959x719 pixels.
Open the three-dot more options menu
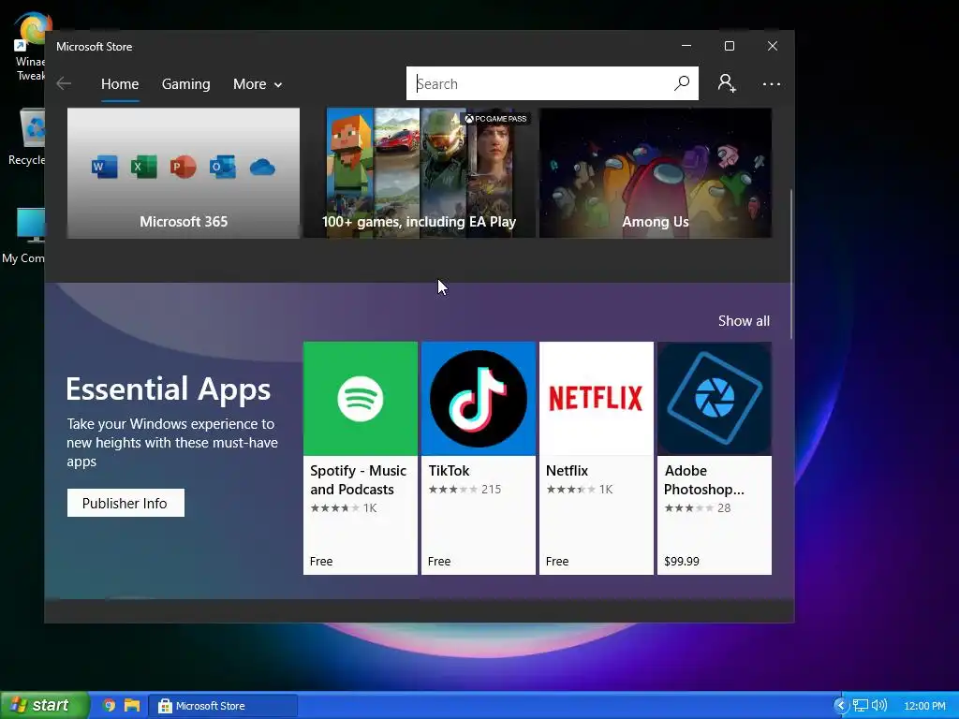(x=772, y=83)
